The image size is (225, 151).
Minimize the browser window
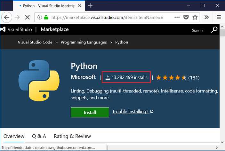click(x=189, y=5)
